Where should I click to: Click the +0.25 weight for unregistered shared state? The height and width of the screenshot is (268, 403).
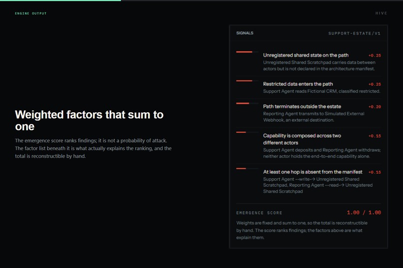pyautogui.click(x=374, y=55)
